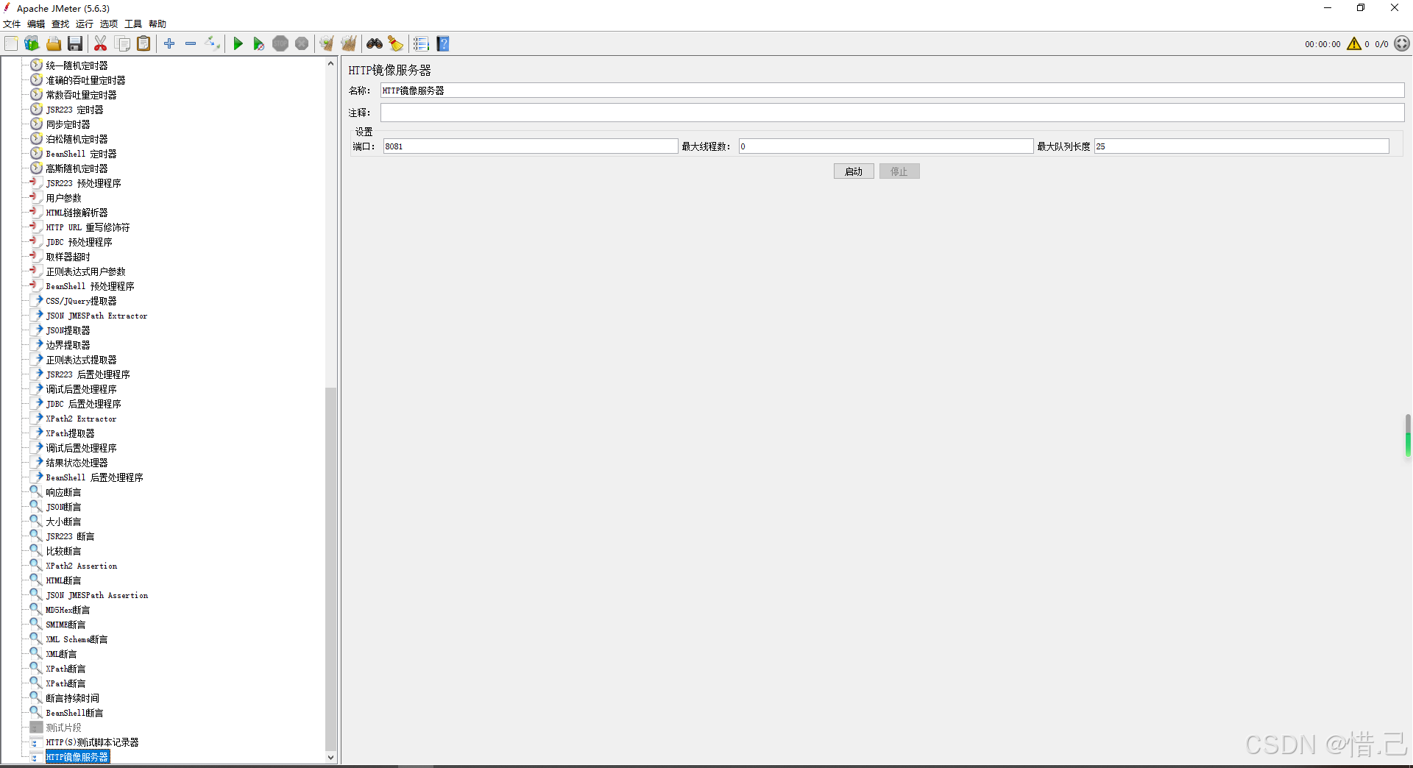
Task: Stop the running test
Action: tap(280, 44)
